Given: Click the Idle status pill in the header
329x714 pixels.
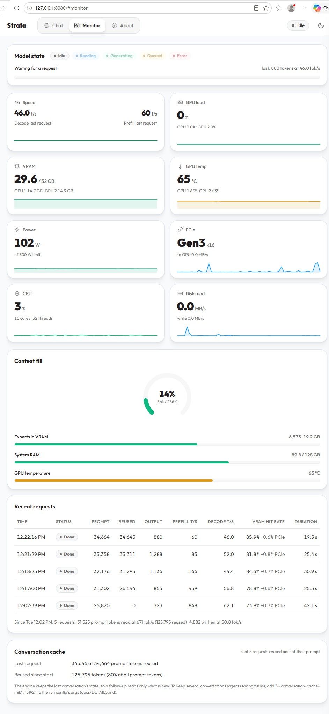Looking at the screenshot, I should (298, 25).
